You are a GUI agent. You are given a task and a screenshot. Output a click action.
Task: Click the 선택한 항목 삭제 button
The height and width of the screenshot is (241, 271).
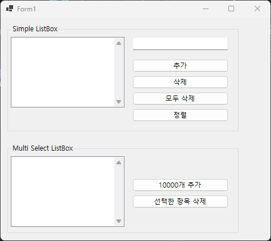pos(180,202)
